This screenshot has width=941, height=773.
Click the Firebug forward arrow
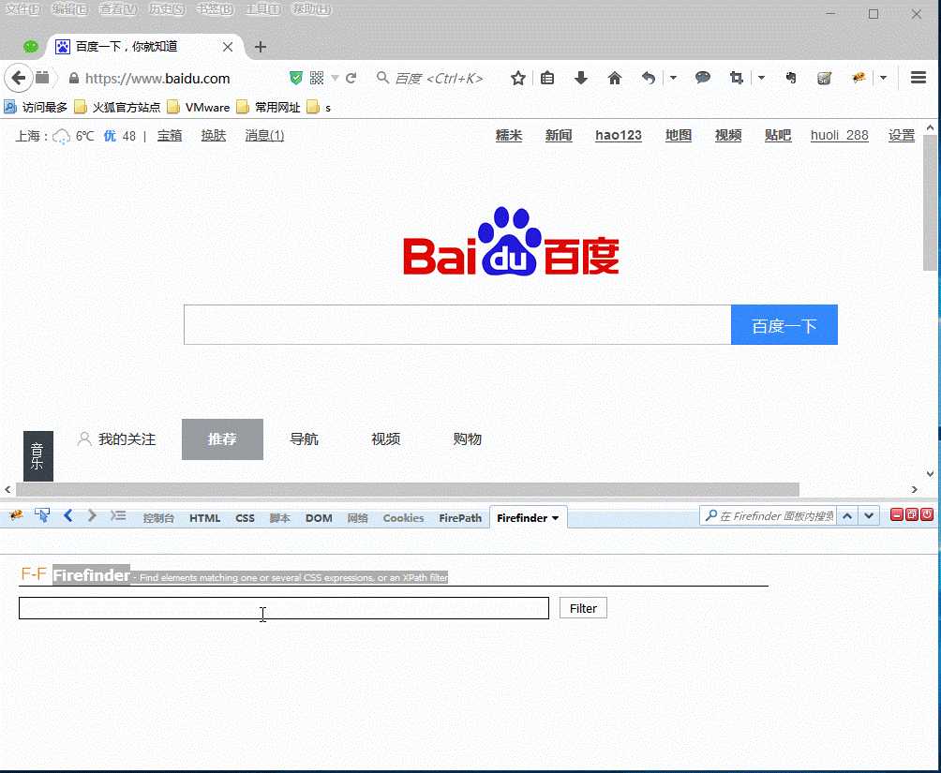(x=92, y=515)
